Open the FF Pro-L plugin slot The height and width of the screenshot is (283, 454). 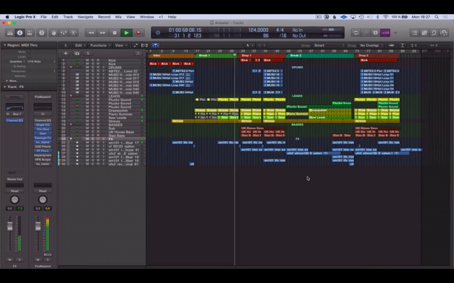[43, 151]
